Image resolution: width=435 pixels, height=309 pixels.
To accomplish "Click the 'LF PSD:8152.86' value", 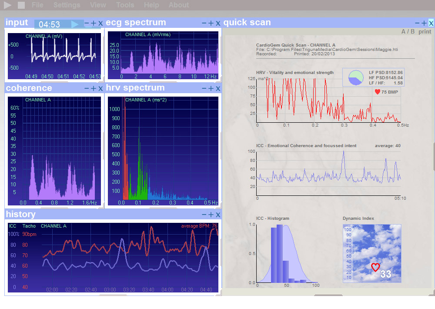I will point(385,72).
